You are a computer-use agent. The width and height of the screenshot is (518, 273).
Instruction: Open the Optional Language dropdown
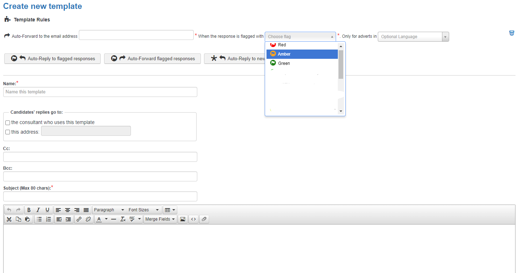(x=413, y=37)
